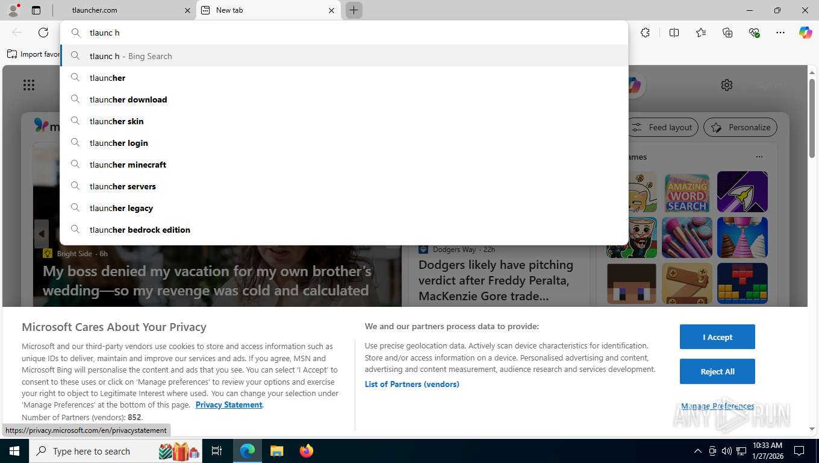Image resolution: width=819 pixels, height=463 pixels.
Task: Open the network tray icon
Action: 741,451
